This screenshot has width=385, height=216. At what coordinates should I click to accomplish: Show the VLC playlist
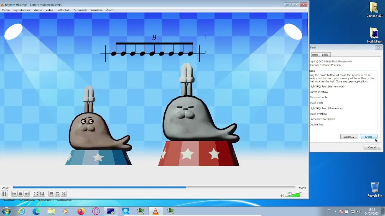(x=51, y=194)
